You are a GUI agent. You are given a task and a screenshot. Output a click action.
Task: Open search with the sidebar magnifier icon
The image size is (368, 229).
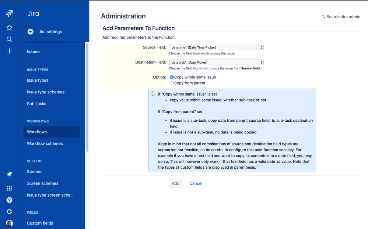pos(9,39)
